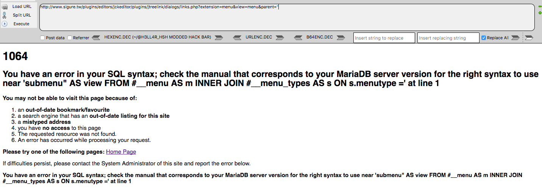Focus the URL text area
Viewport: 542px width, 191px height.
tap(287, 17)
